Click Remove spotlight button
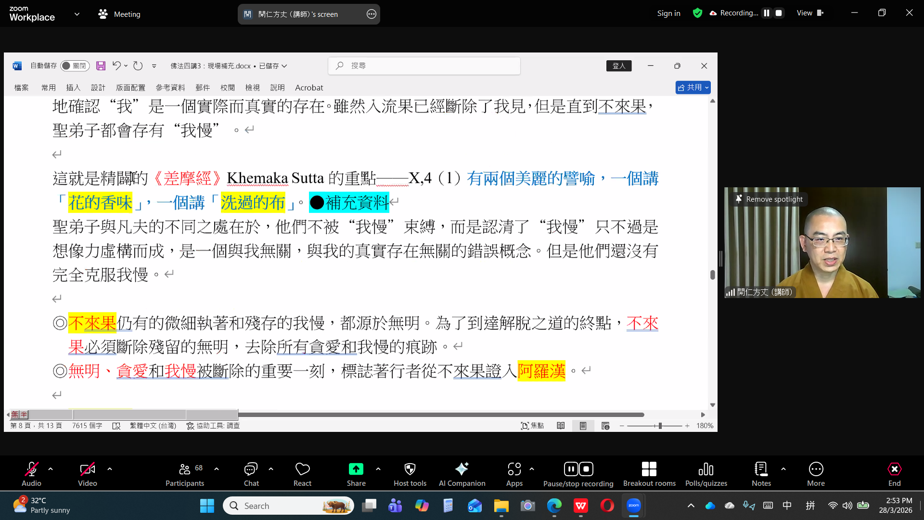This screenshot has height=520, width=924. click(769, 199)
